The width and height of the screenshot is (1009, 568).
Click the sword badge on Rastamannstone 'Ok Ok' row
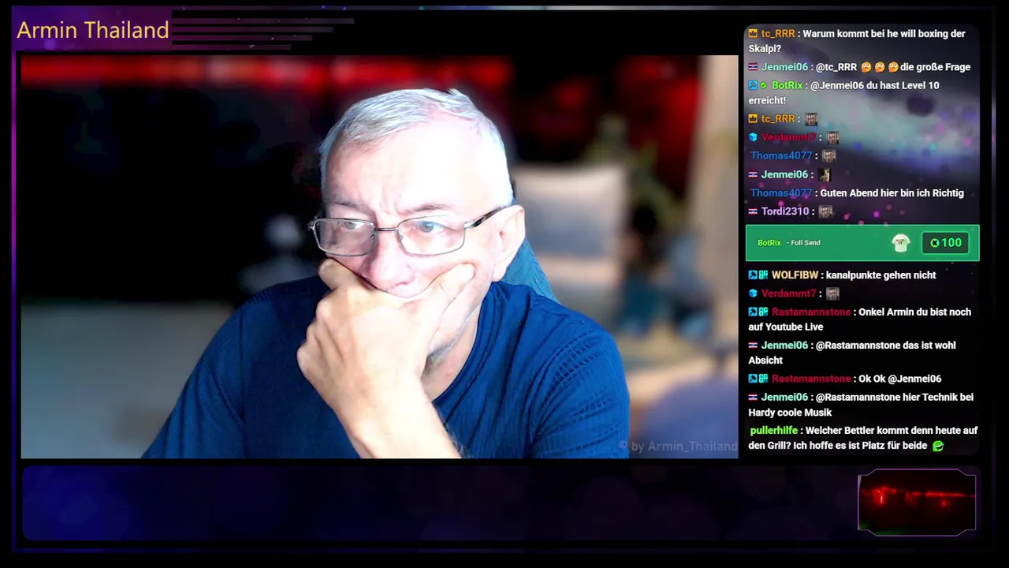(753, 379)
